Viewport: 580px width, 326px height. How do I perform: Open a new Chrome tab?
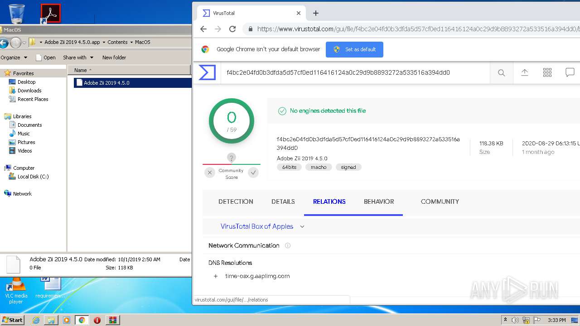point(316,13)
